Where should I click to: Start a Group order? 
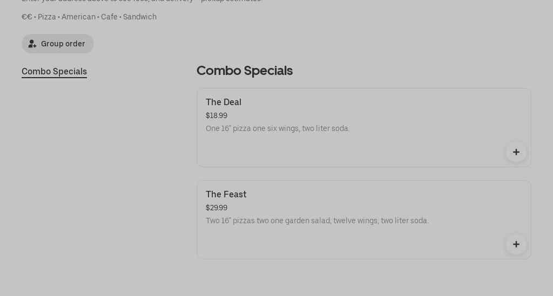tap(63, 44)
